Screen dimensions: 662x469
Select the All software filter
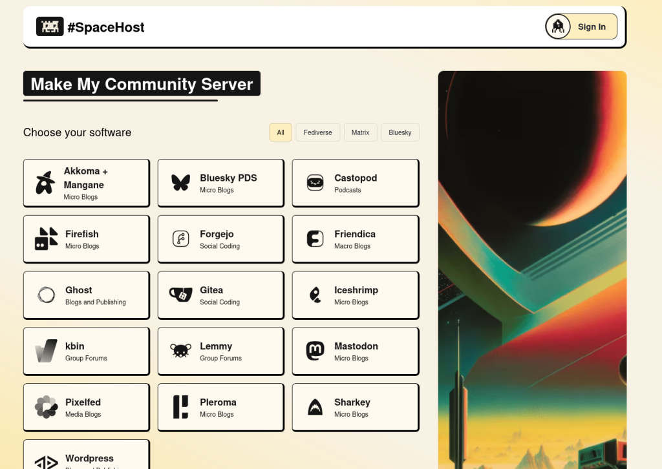pos(281,132)
